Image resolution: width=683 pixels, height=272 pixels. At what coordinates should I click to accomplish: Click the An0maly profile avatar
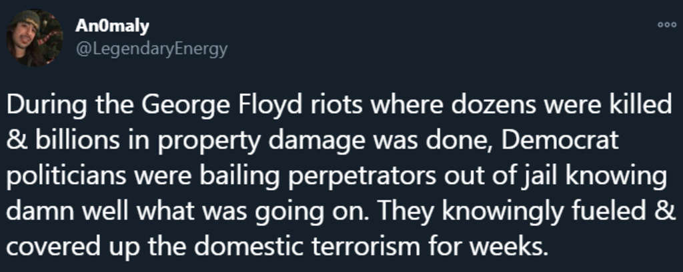pos(35,38)
